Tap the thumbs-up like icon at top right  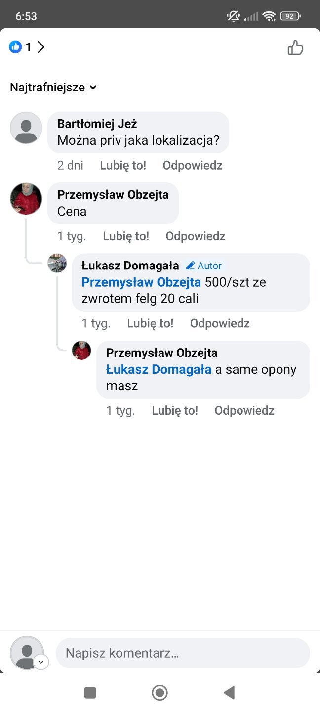pos(295,48)
